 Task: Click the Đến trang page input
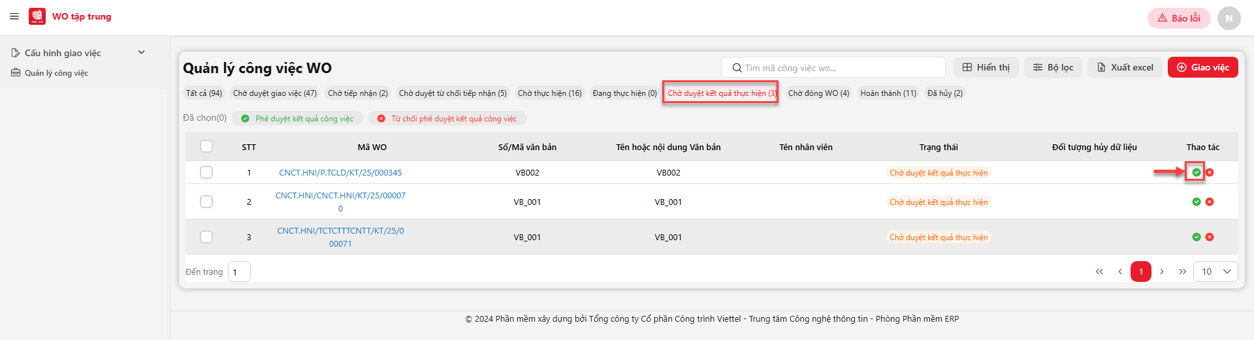click(239, 271)
